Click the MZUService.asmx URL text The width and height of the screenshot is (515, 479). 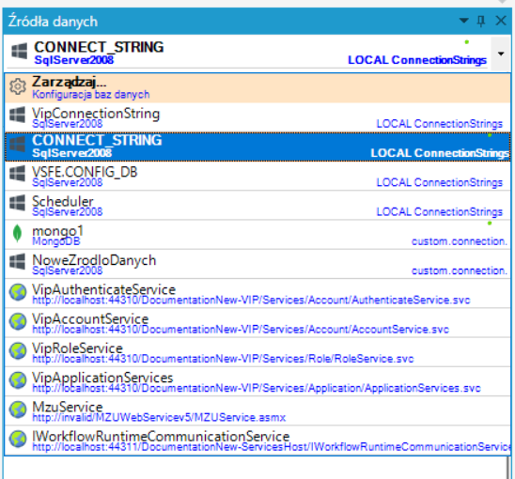(x=159, y=418)
